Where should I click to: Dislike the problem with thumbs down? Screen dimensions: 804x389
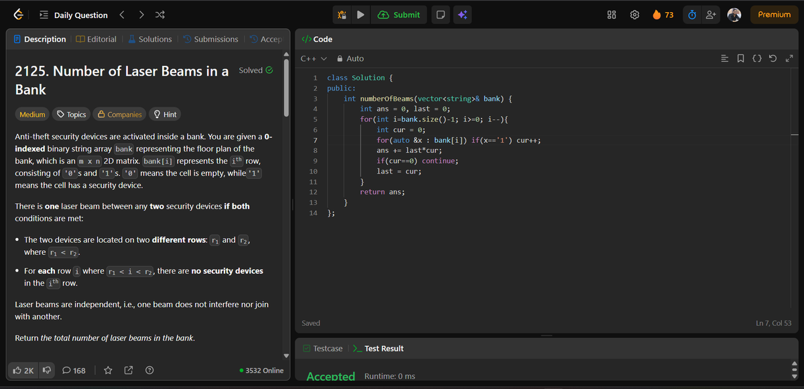point(47,370)
